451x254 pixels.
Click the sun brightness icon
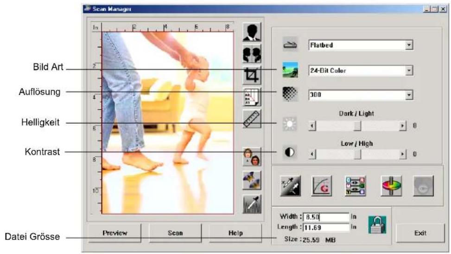[290, 124]
